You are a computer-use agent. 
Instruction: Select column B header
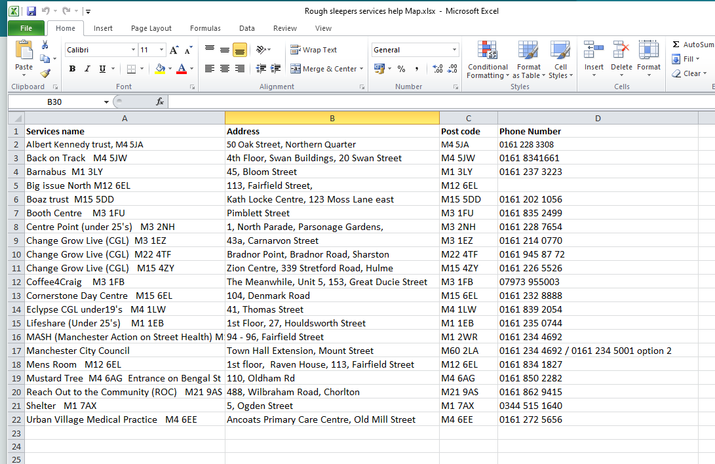pos(332,118)
